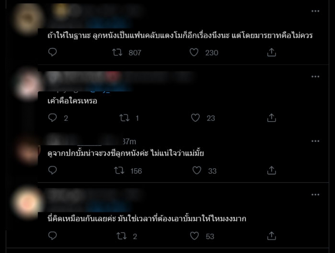Reply to the last tweet with 53 likes
335x253 pixels.
pyautogui.click(x=52, y=236)
